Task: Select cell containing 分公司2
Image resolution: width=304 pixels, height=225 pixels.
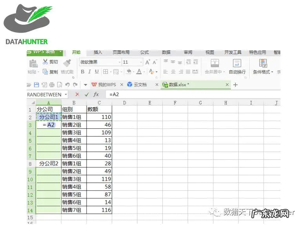Action: tap(49, 164)
